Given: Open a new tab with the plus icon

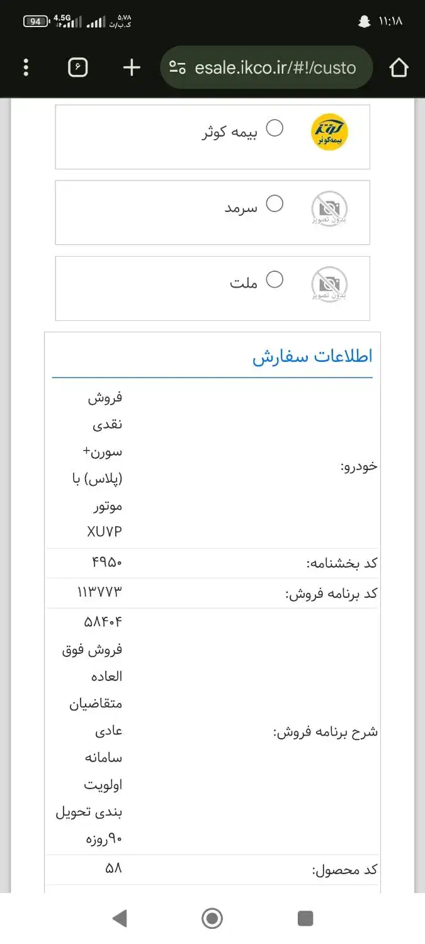Looking at the screenshot, I should pyautogui.click(x=130, y=67).
